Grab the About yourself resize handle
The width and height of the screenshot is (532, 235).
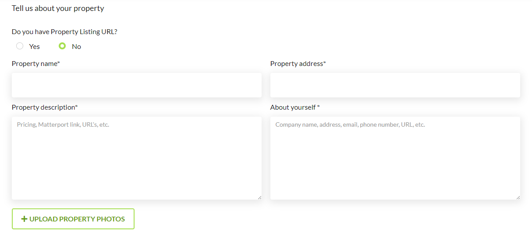(518, 197)
